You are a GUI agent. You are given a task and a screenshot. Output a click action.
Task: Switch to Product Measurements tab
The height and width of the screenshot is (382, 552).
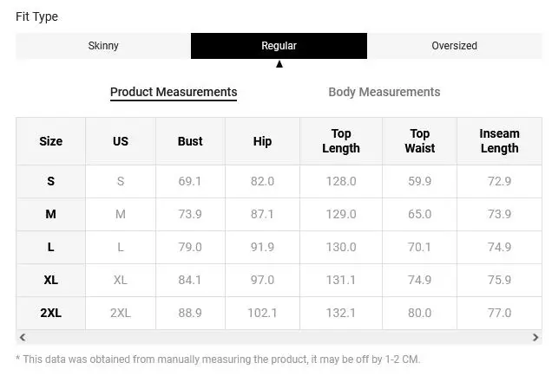pyautogui.click(x=174, y=92)
